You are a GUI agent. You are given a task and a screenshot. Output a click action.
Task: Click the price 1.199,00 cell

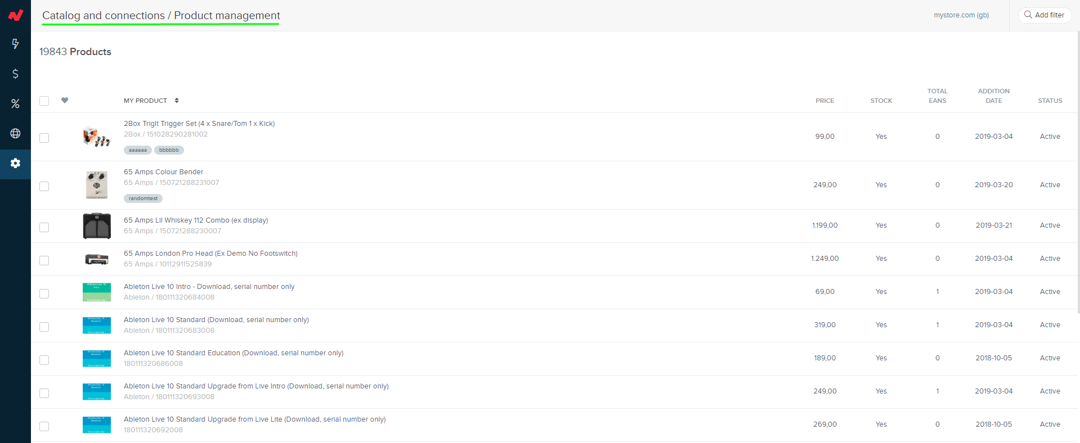pos(824,225)
